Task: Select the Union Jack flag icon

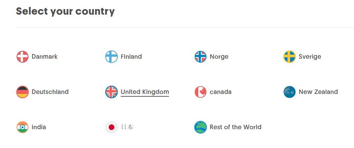Action: pyautogui.click(x=111, y=92)
